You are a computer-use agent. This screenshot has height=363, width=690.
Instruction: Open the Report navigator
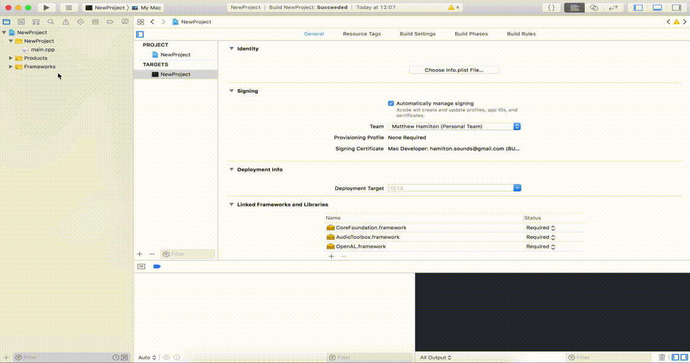point(125,22)
